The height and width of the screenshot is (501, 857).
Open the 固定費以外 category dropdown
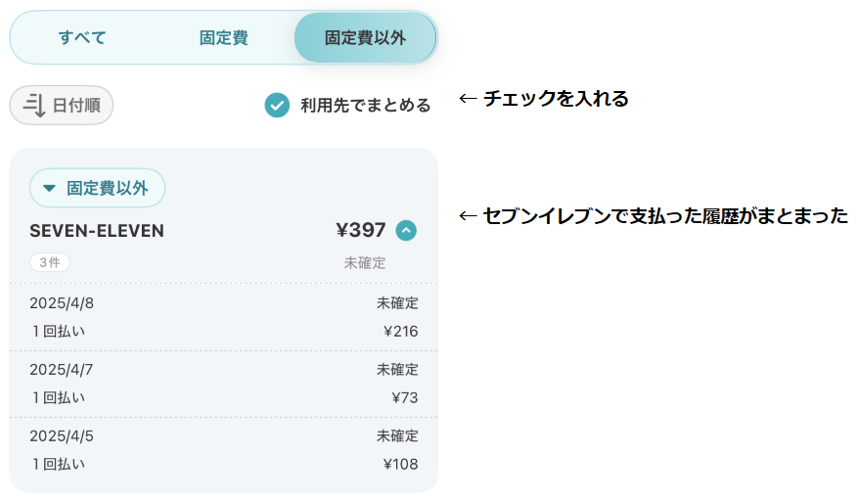coord(97,188)
